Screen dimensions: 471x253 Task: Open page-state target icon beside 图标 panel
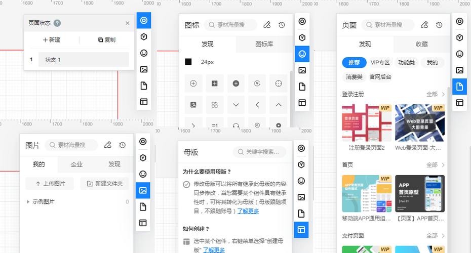(x=302, y=21)
